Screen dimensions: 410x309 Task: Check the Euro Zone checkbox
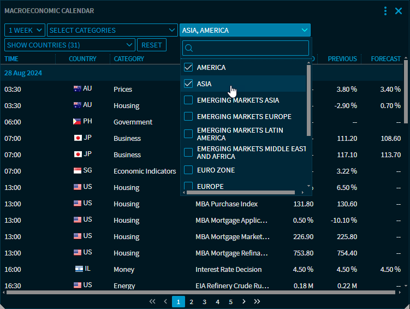[188, 170]
